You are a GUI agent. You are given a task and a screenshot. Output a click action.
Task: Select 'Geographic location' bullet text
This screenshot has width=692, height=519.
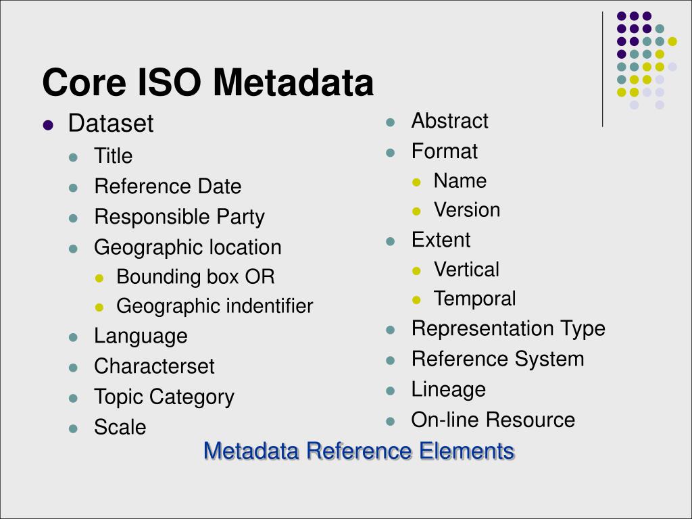[188, 247]
